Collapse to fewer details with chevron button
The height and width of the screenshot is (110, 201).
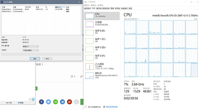pos(86,107)
